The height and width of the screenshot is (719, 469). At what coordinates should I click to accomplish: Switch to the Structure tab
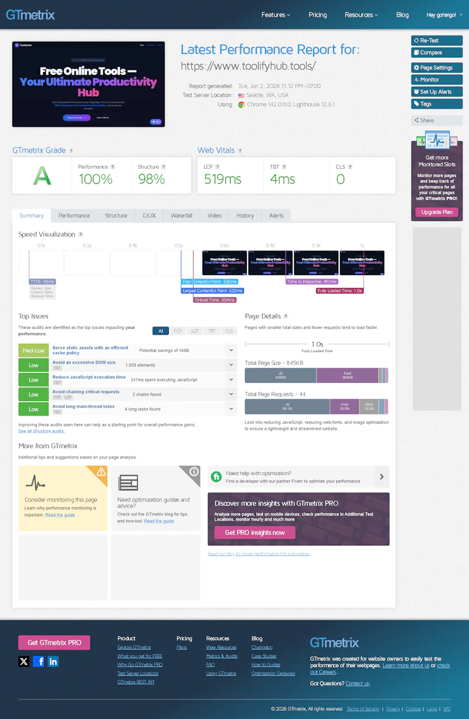[116, 216]
